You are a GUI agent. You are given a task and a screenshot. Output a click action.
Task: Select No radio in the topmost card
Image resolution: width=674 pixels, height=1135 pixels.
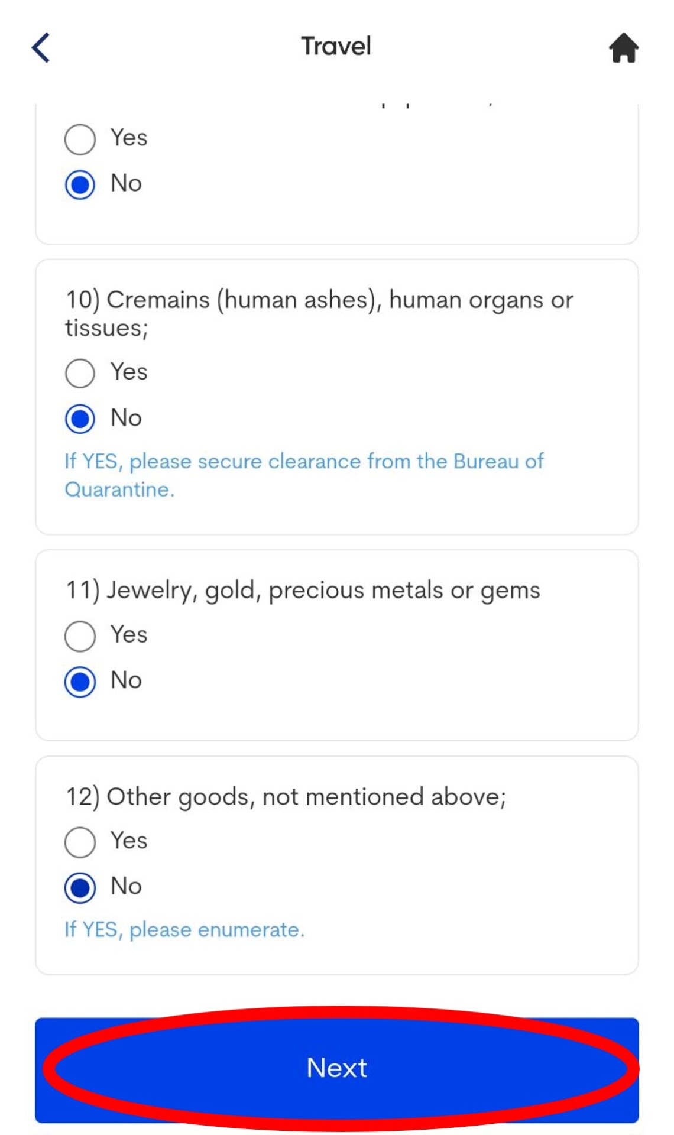(x=80, y=184)
